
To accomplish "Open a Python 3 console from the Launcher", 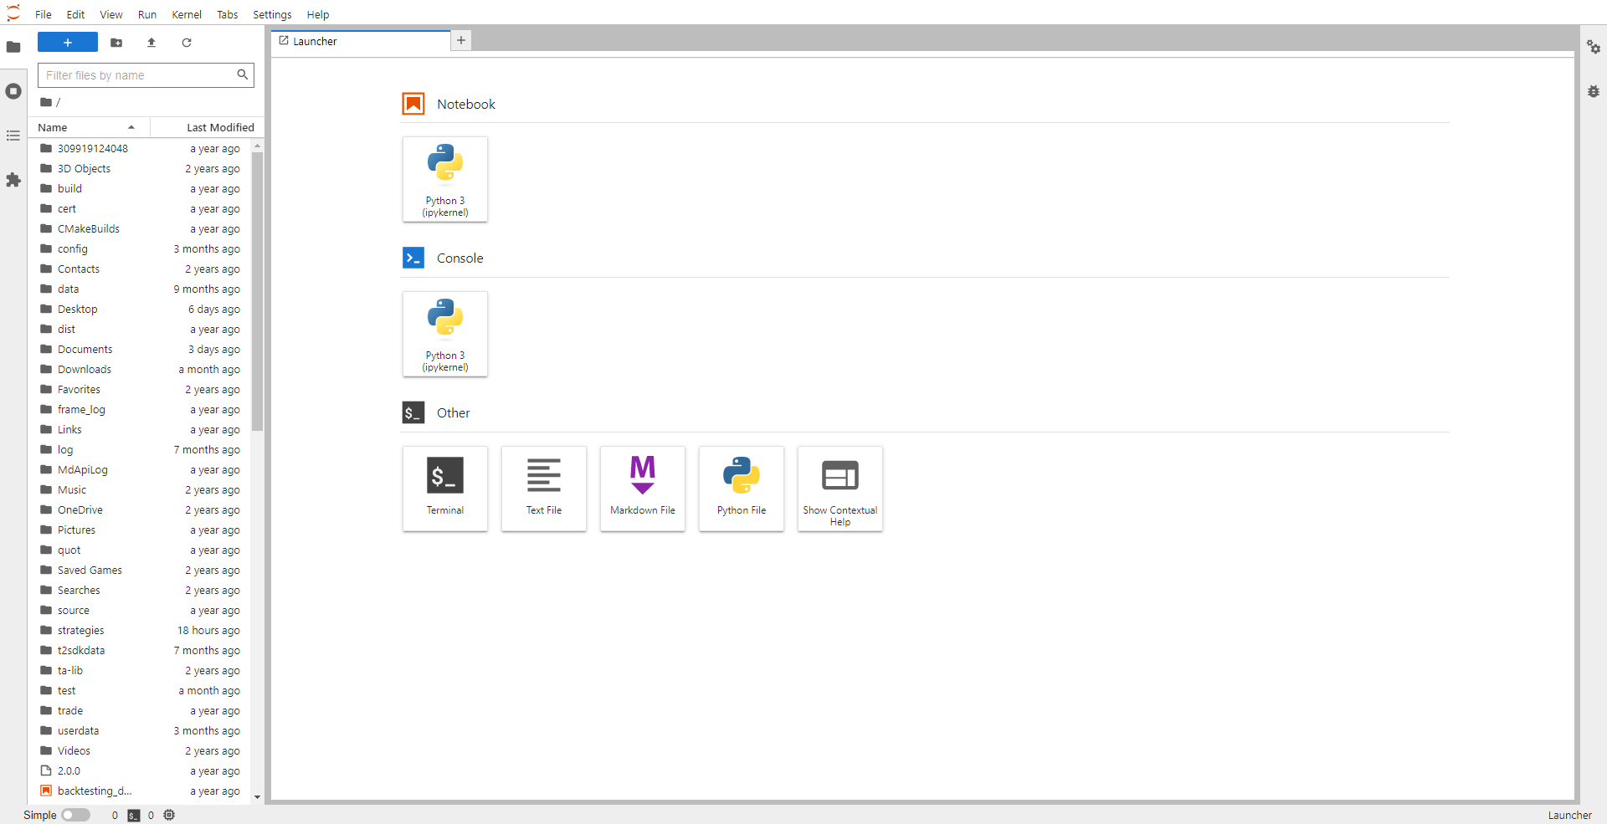I will click(444, 334).
